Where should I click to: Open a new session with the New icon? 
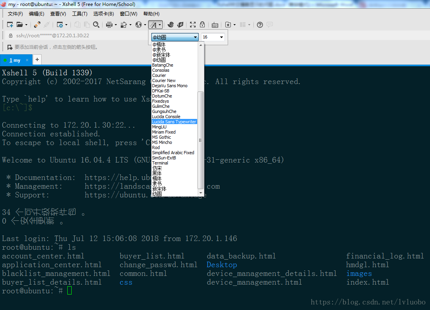pyautogui.click(x=10, y=24)
